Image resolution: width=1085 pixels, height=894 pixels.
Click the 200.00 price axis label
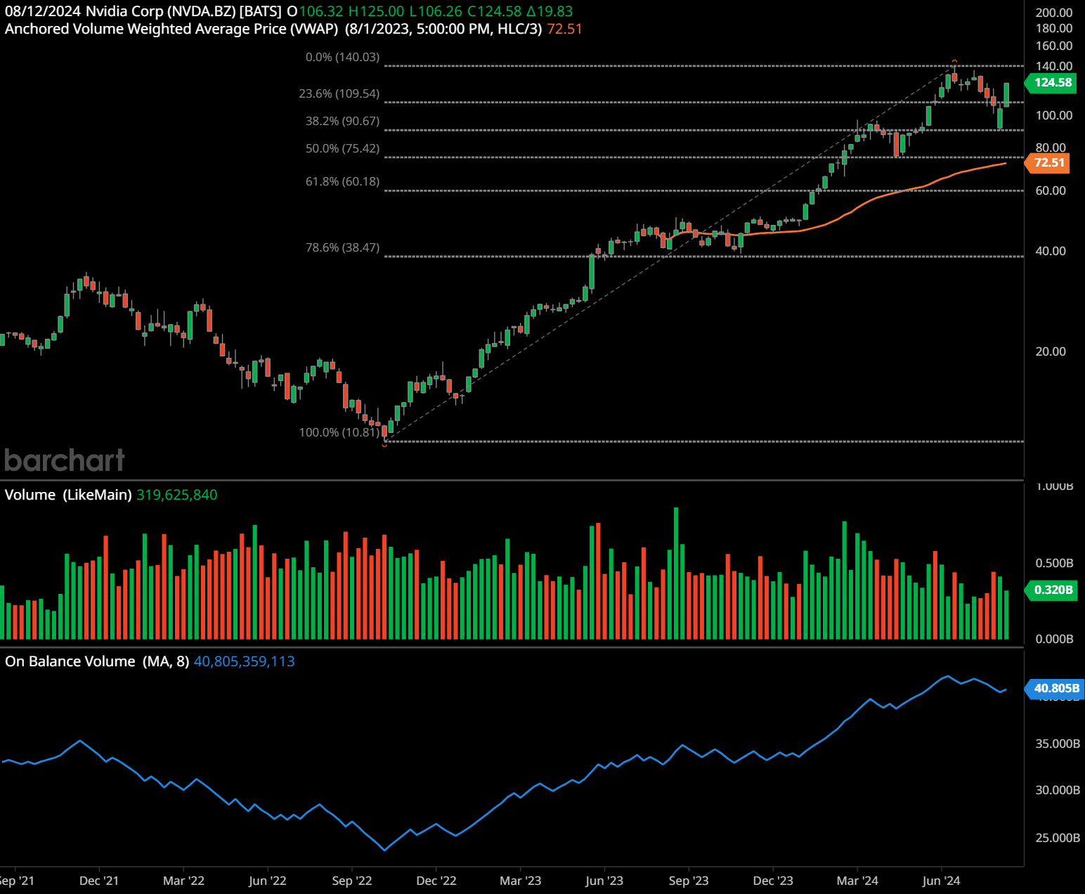(x=1054, y=13)
